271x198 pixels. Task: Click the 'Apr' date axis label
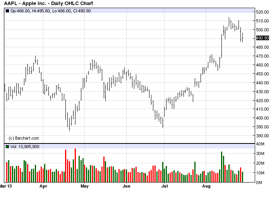43,186
